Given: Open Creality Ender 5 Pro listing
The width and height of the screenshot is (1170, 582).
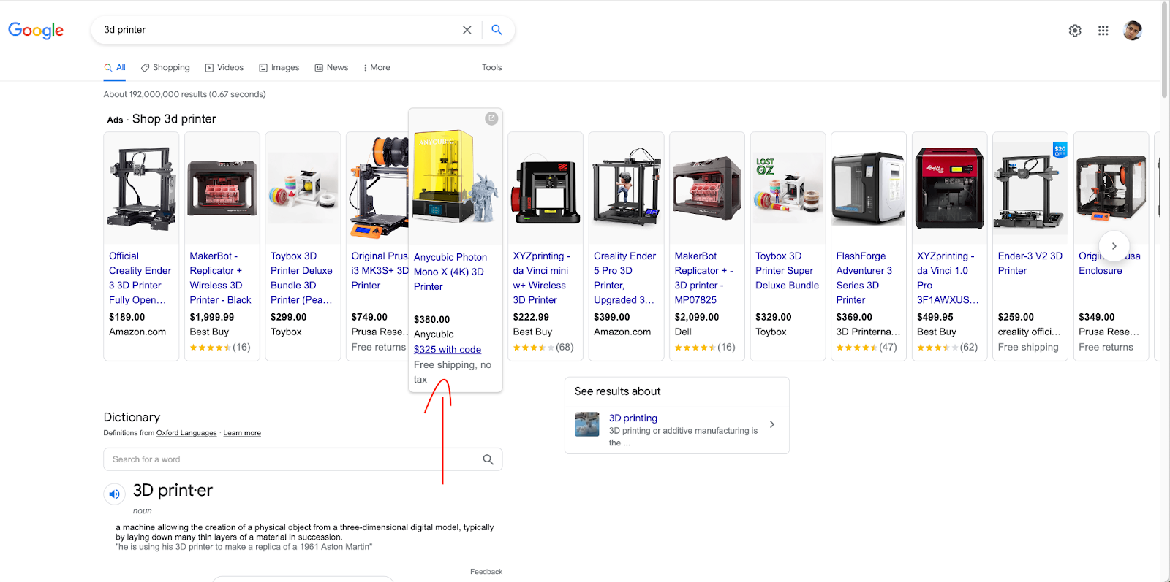Looking at the screenshot, I should pyautogui.click(x=625, y=278).
